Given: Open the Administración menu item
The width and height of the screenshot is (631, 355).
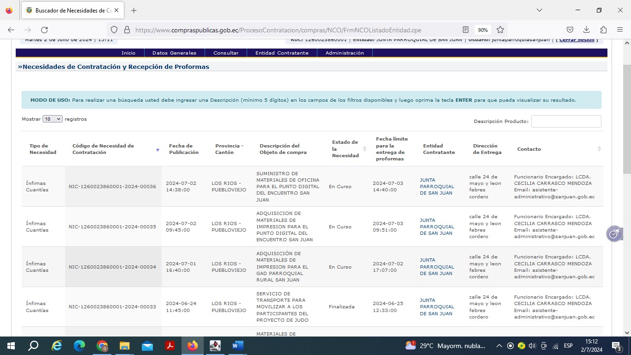Looking at the screenshot, I should pos(345,53).
